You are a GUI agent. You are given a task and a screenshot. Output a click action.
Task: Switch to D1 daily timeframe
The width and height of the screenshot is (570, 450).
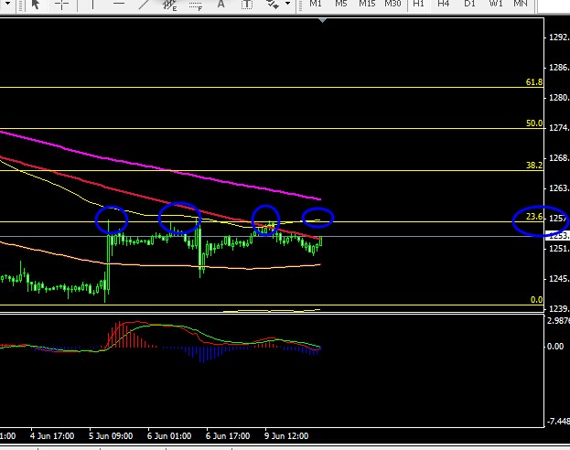click(469, 4)
